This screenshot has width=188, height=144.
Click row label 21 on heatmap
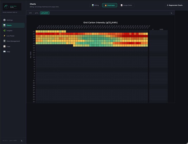34,31
